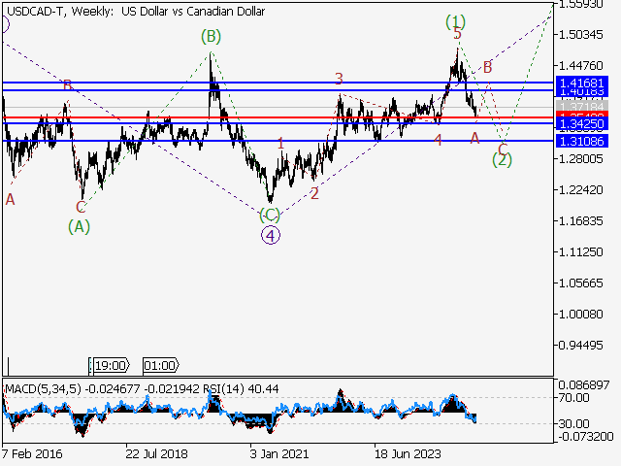Click the 19:00 time marker
Image resolution: width=621 pixels, height=466 pixels.
(x=109, y=365)
